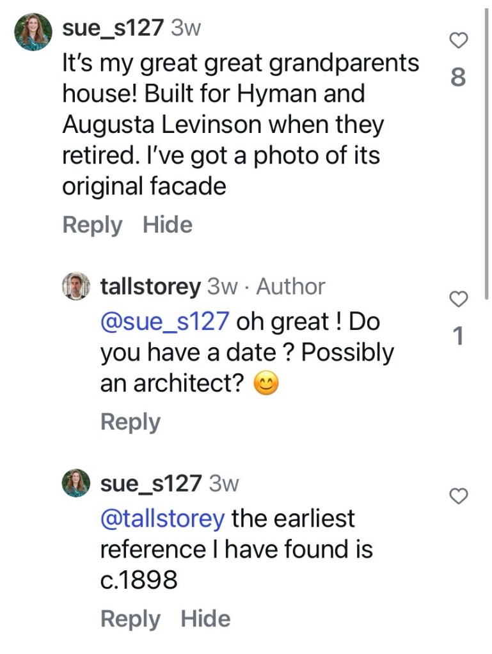The image size is (492, 654).
Task: Tap sue_s127's avatar beside the c.1898 reply
Action: 76,483
